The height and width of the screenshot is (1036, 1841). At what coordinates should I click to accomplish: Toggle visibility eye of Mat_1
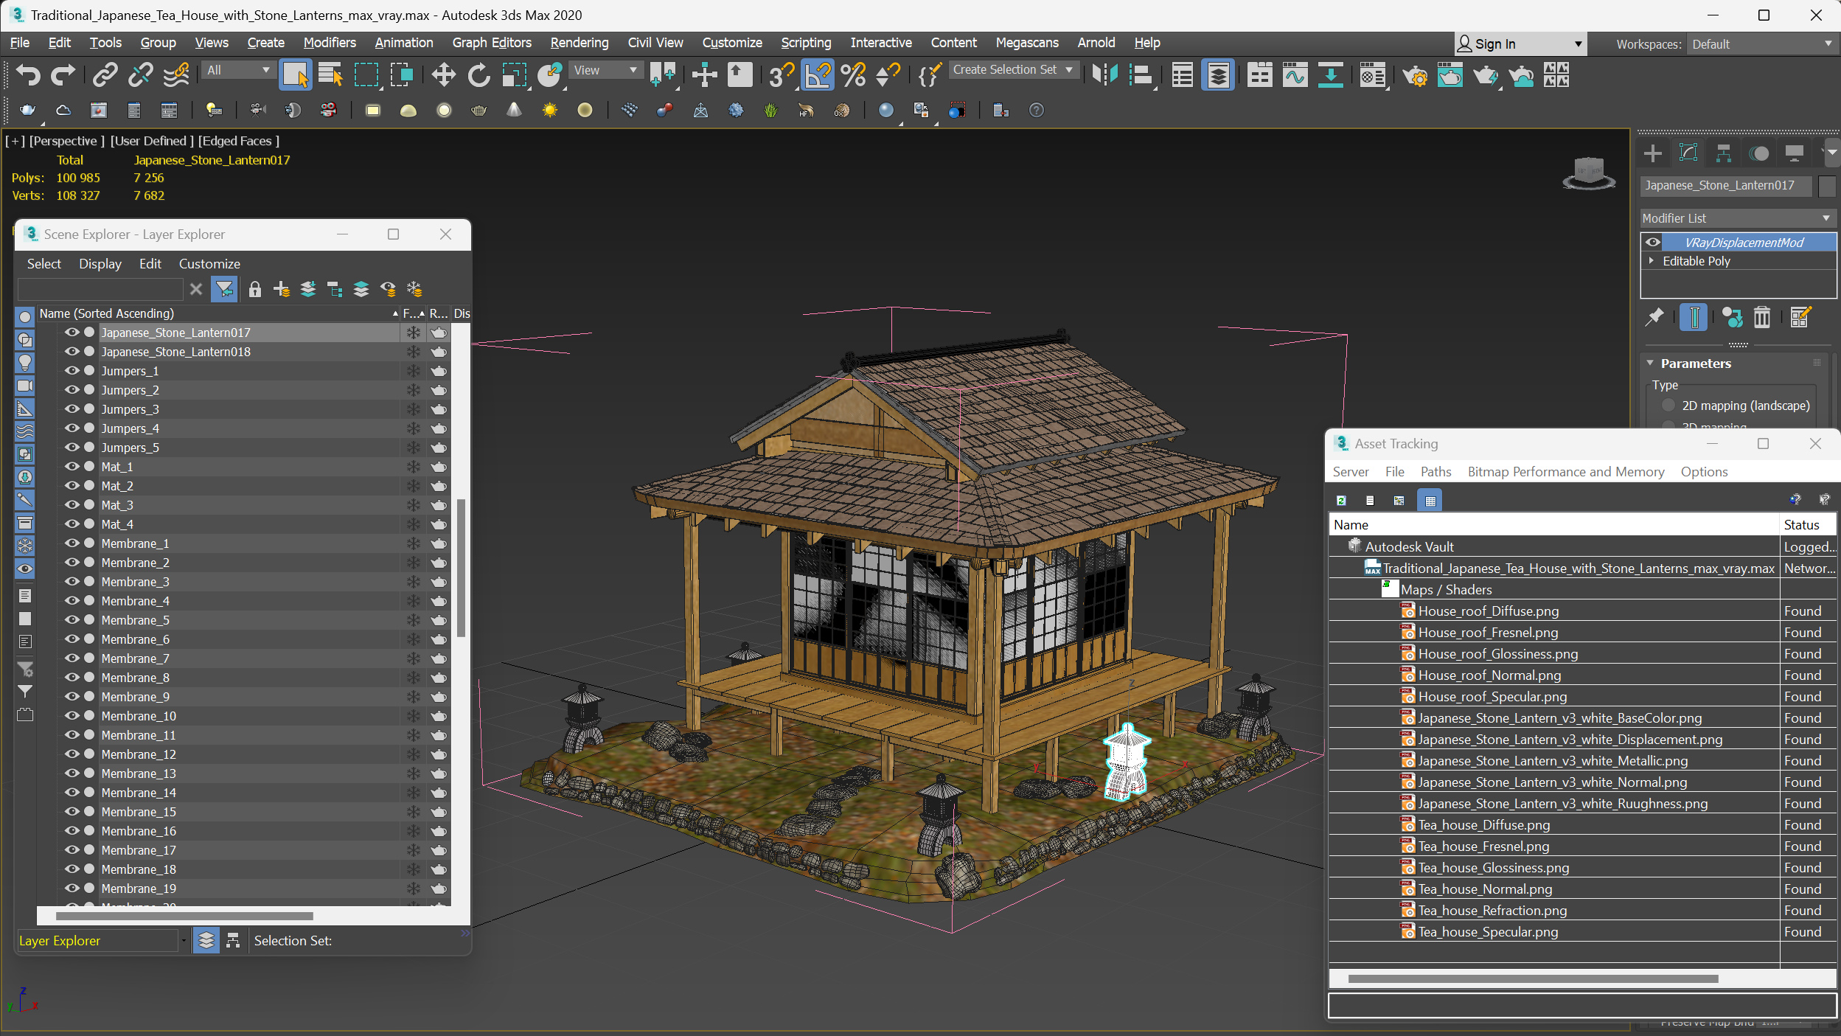tap(72, 467)
